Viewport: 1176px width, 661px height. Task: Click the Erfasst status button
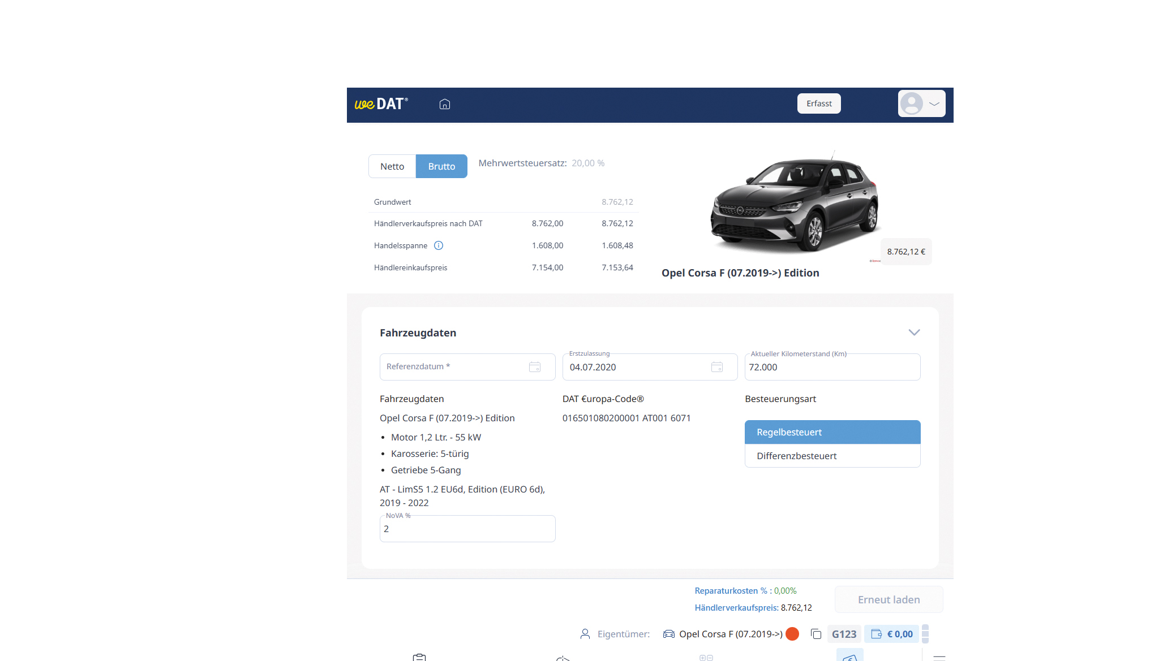[819, 103]
